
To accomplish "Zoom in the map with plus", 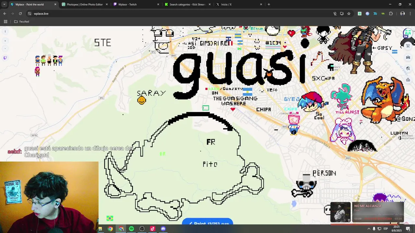I will pyautogui.click(x=5, y=41).
